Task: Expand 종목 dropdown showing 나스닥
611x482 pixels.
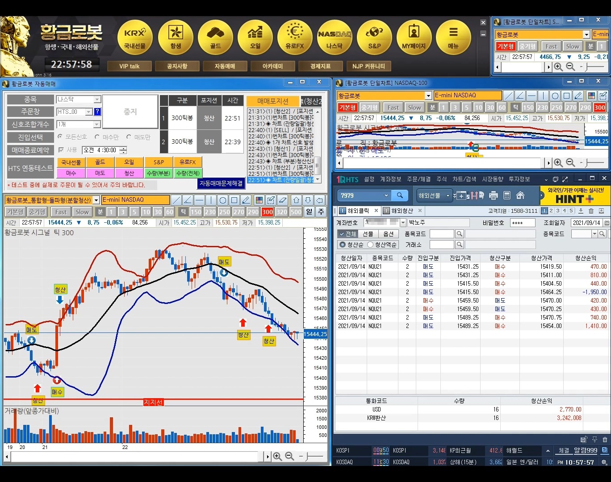Action: point(97,100)
